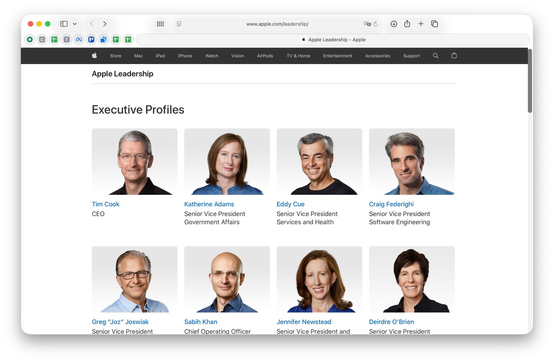554x362 pixels.
Task: Click Deirdre O'Brien's portrait photo
Action: (411, 279)
